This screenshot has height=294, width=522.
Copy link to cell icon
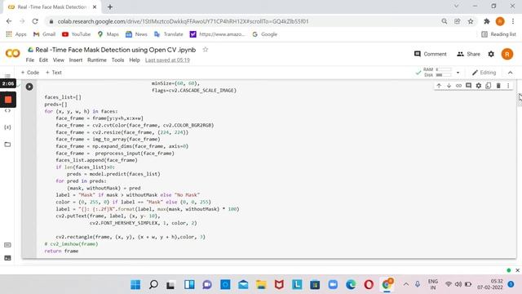tap(458, 86)
